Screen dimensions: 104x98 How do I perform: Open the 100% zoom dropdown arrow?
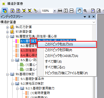[55, 11]
